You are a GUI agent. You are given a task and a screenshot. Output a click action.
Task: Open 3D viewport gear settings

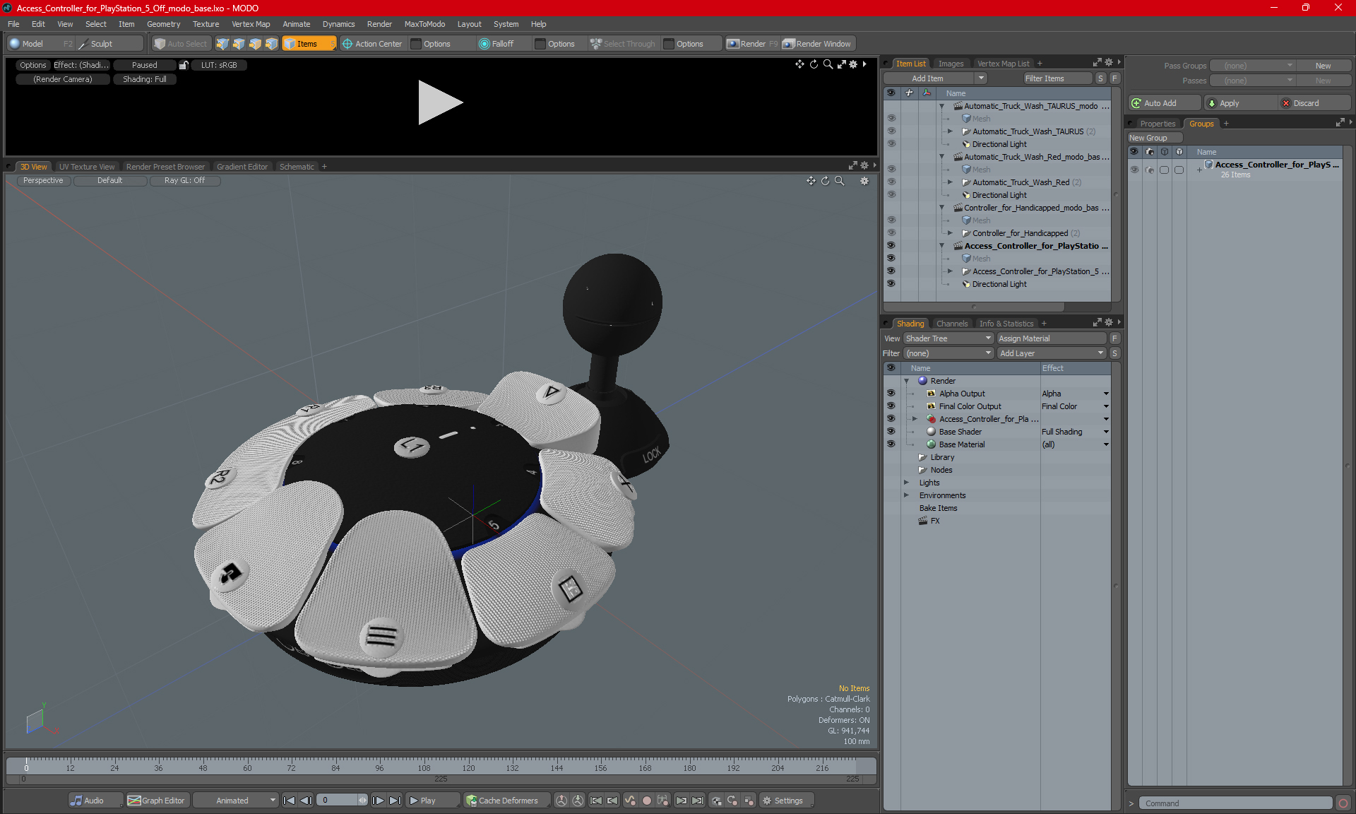(864, 181)
